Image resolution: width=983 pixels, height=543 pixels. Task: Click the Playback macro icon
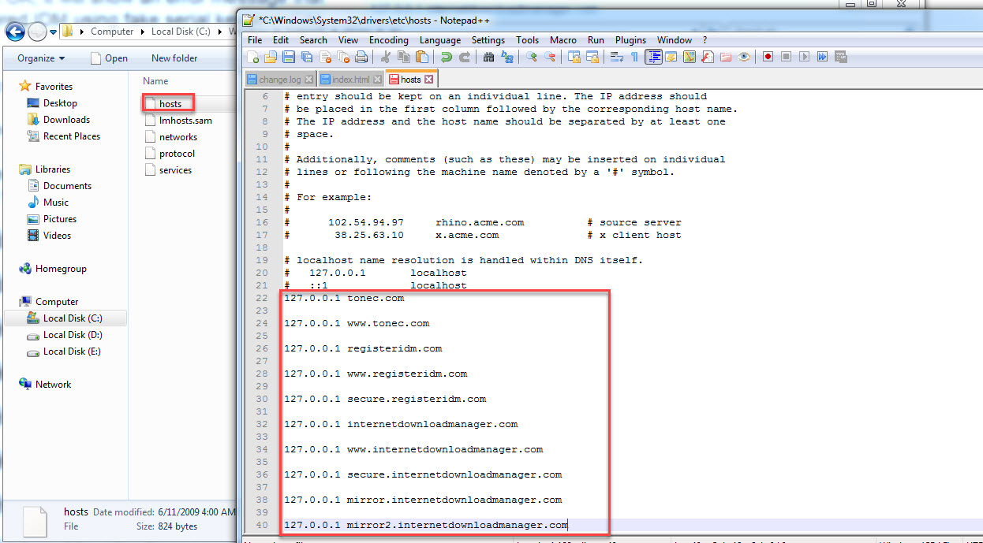(x=804, y=57)
